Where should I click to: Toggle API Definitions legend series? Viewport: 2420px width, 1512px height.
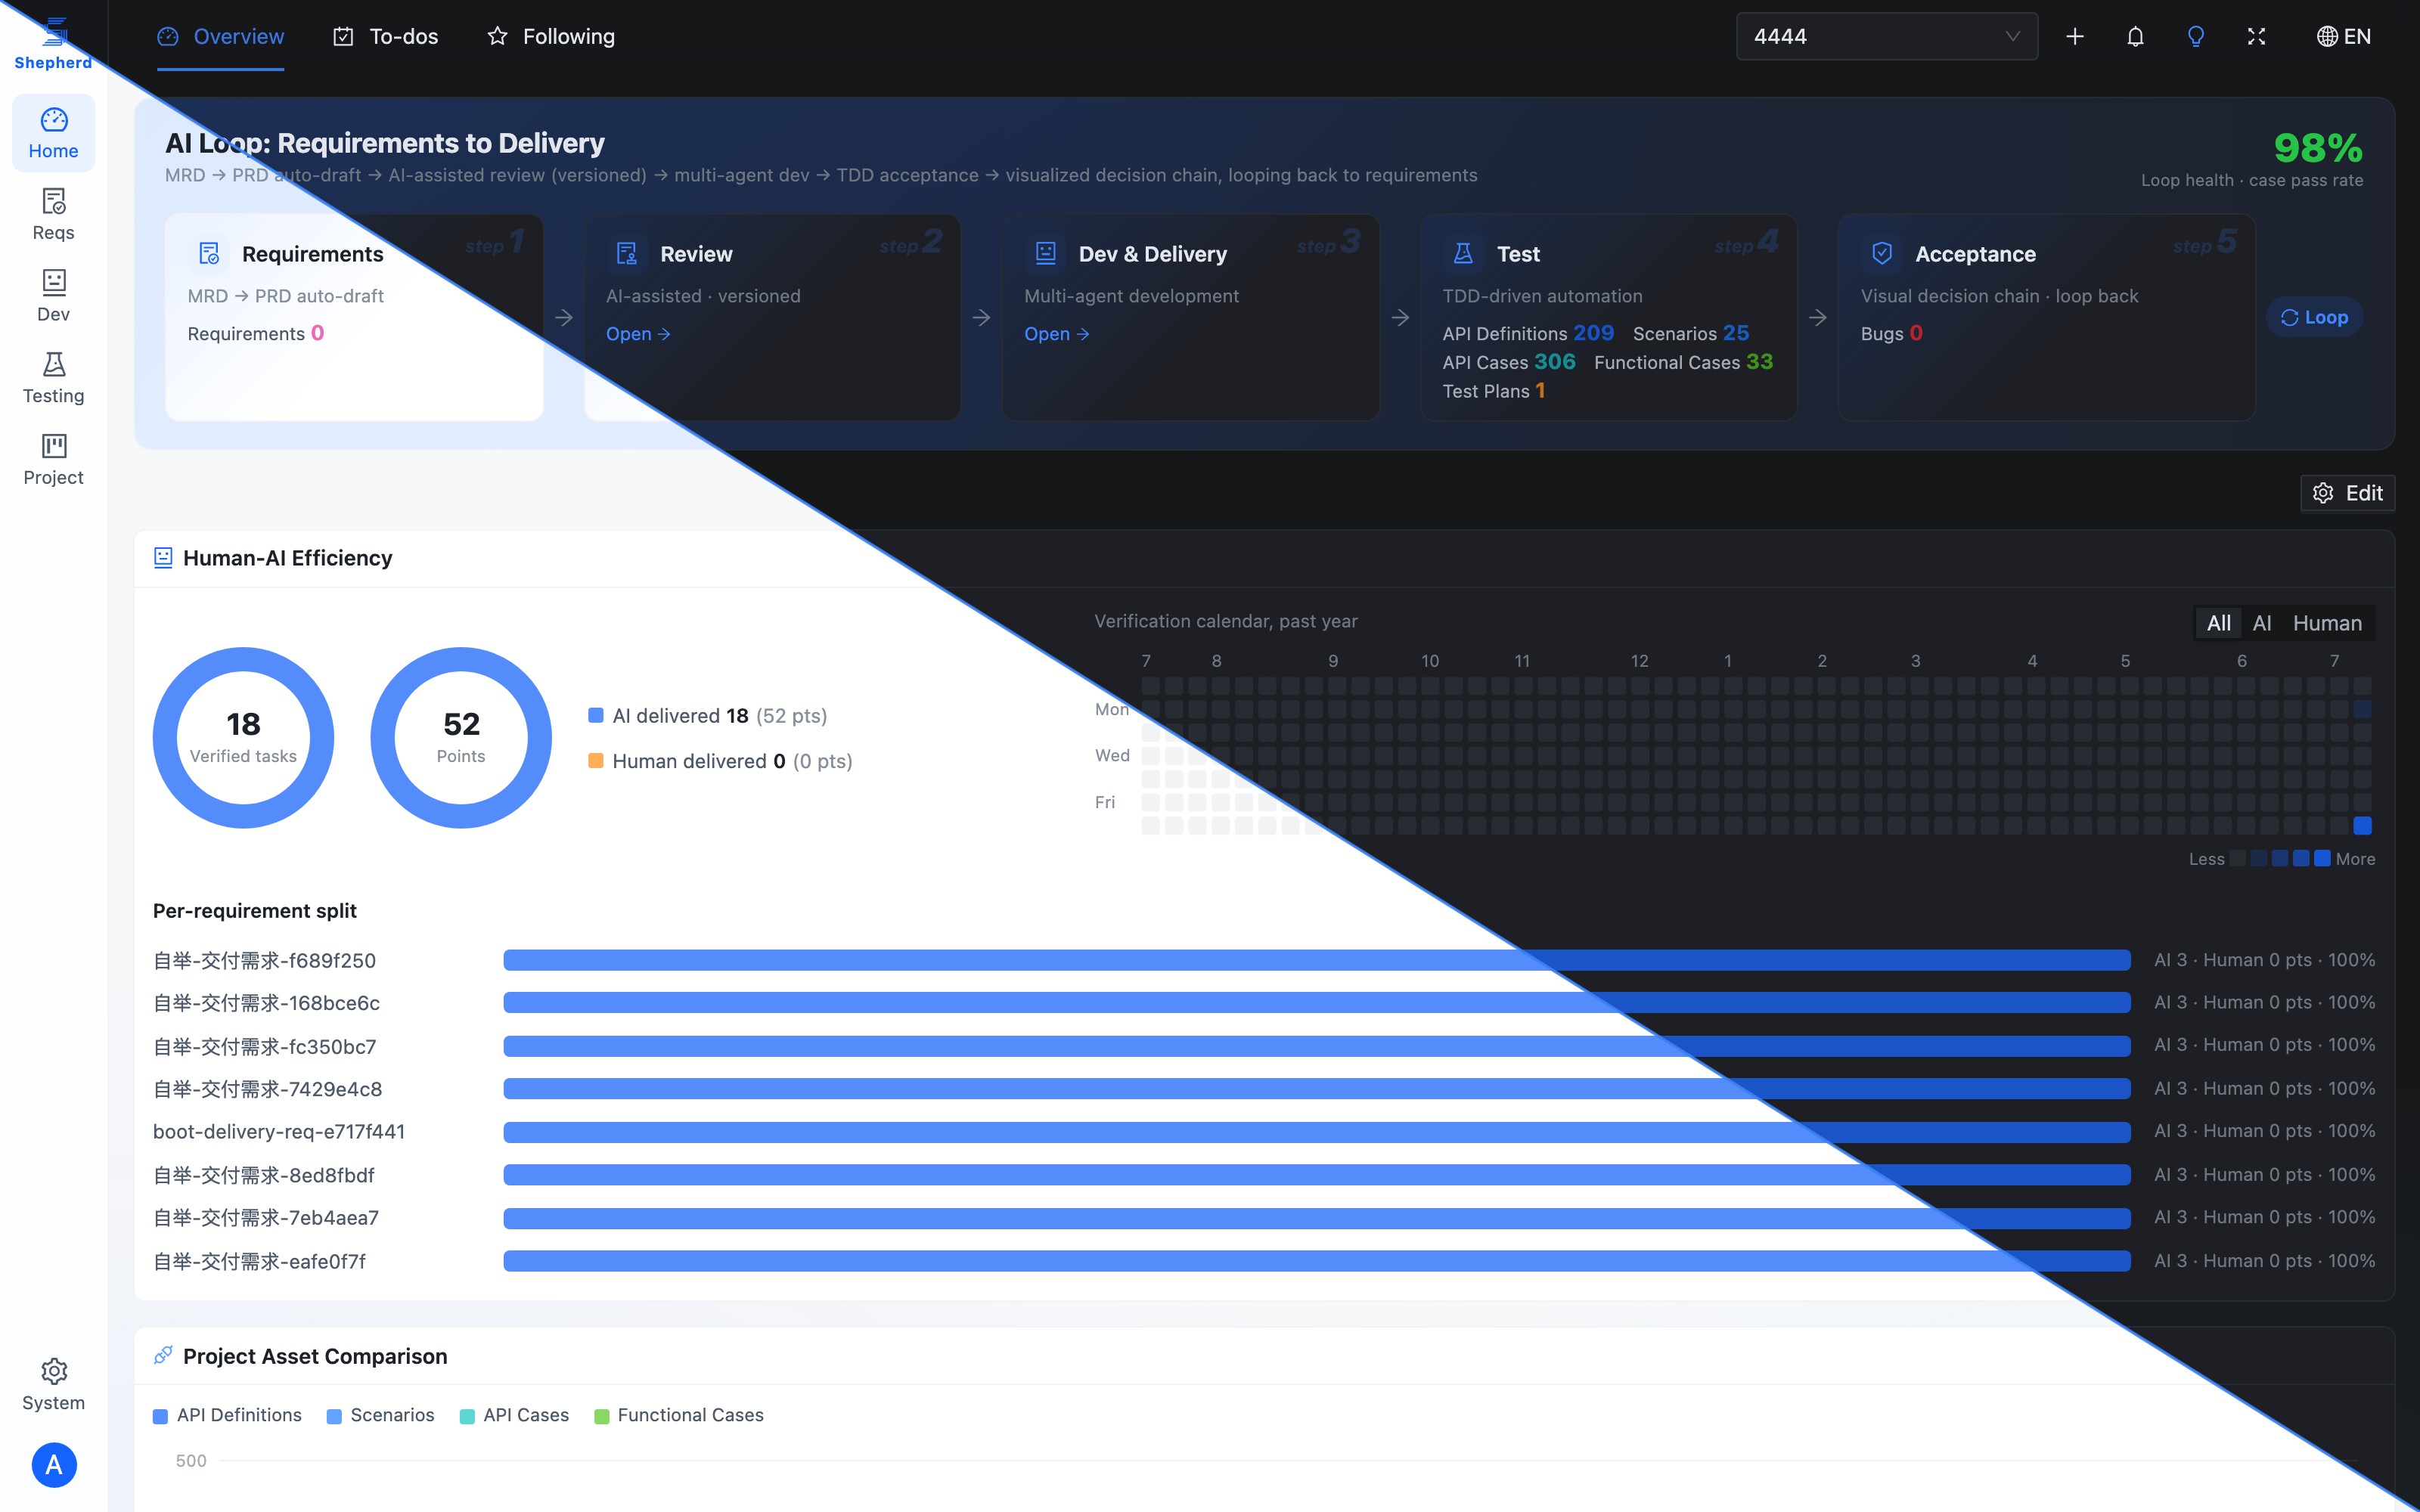[228, 1415]
